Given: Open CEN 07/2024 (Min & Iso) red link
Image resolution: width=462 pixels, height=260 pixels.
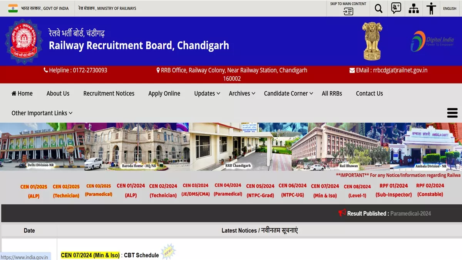Looking at the screenshot, I should (325, 191).
